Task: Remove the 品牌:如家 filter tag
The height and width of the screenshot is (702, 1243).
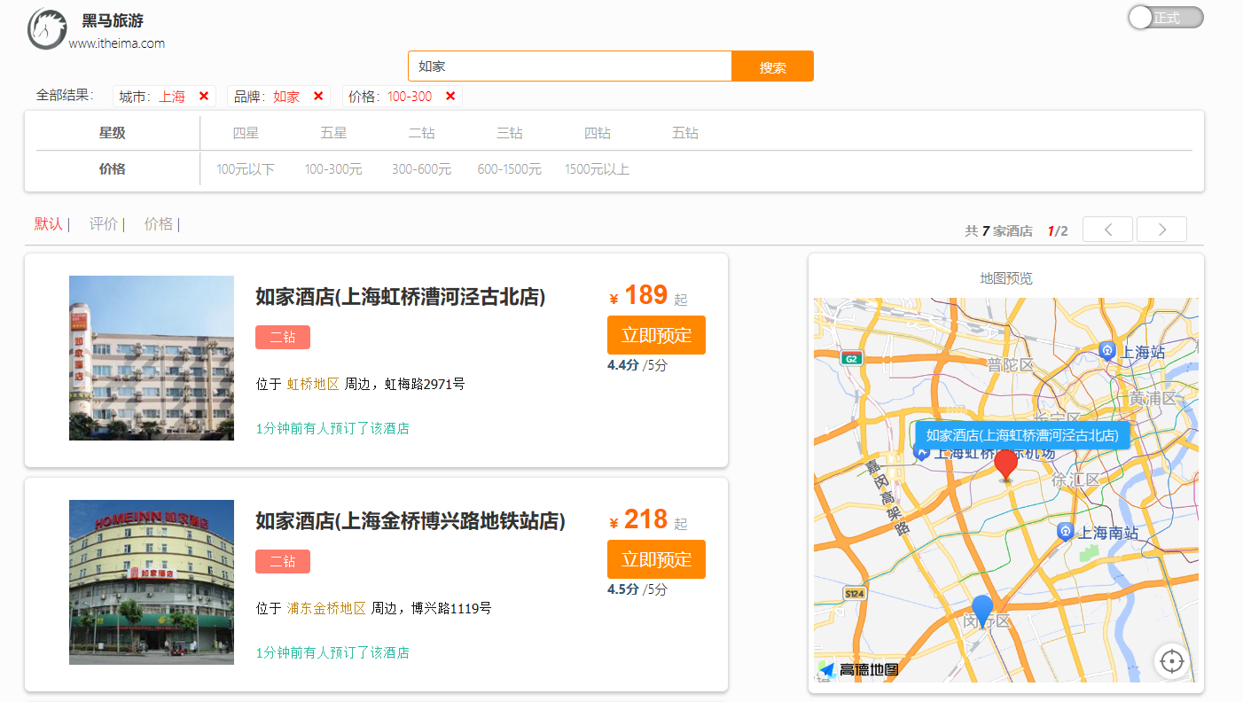Action: pos(318,96)
